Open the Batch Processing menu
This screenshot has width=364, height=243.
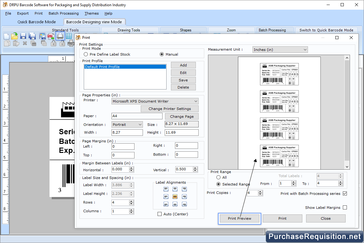point(64,13)
